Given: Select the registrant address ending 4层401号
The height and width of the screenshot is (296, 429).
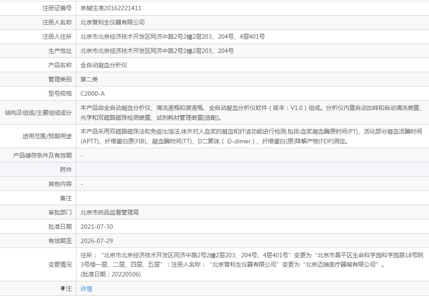Looking at the screenshot, I should 172,36.
